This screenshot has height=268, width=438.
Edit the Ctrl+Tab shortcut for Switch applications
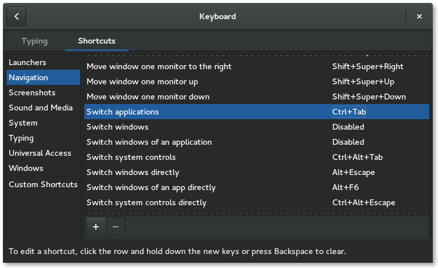349,112
